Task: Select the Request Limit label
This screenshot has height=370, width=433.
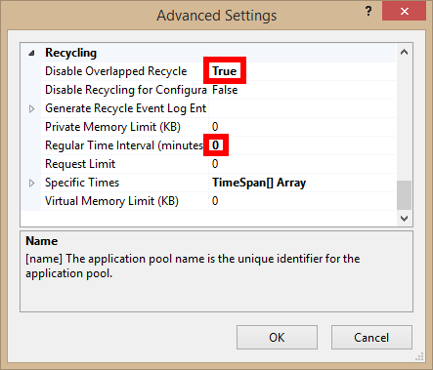Action: tap(80, 164)
